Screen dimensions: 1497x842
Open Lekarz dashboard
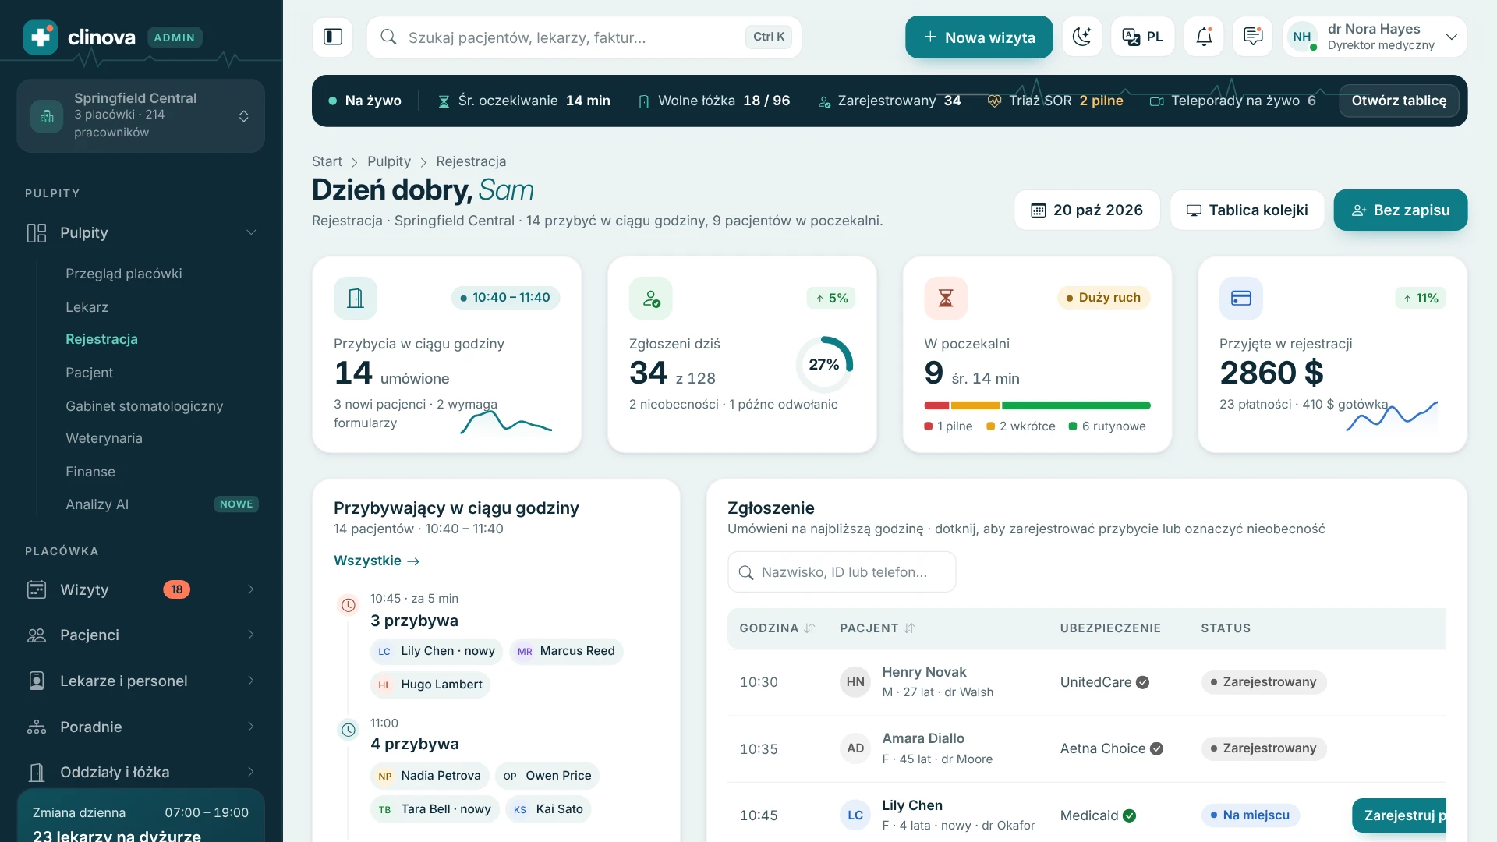tap(87, 307)
